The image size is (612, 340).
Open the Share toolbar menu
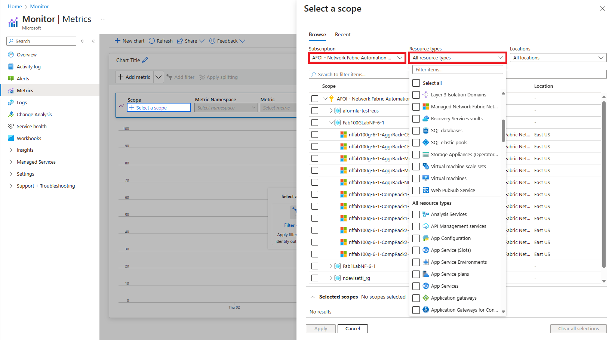(x=191, y=41)
